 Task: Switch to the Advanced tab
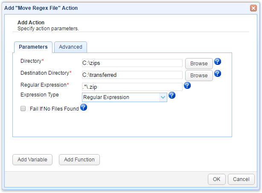coord(71,47)
